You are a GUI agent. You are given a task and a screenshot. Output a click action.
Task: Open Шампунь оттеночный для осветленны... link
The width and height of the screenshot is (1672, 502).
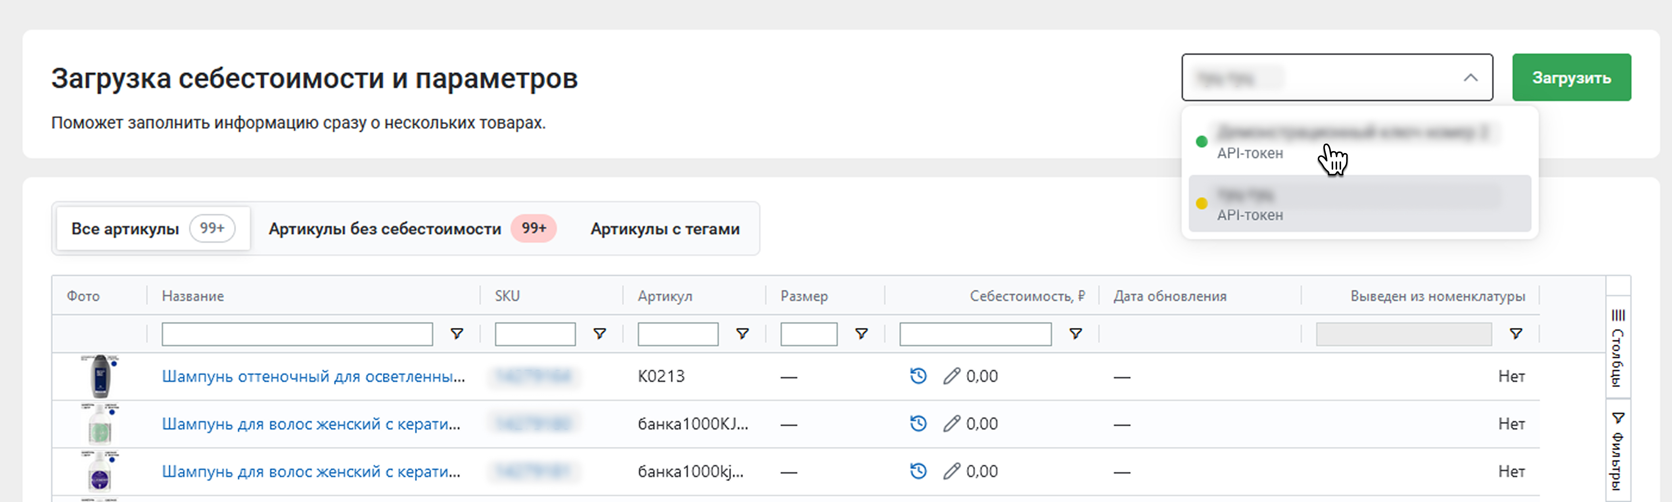pyautogui.click(x=313, y=376)
